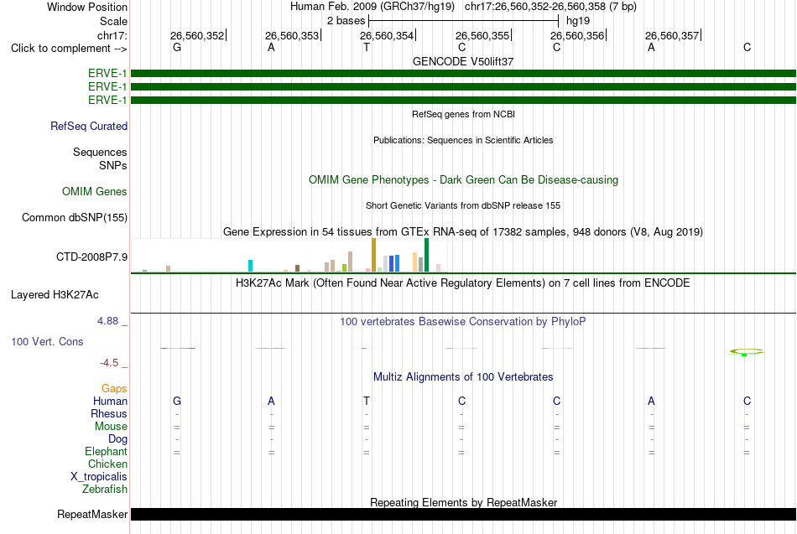The width and height of the screenshot is (797, 534).
Task: Click the Sequences track label
Action: pyautogui.click(x=100, y=152)
